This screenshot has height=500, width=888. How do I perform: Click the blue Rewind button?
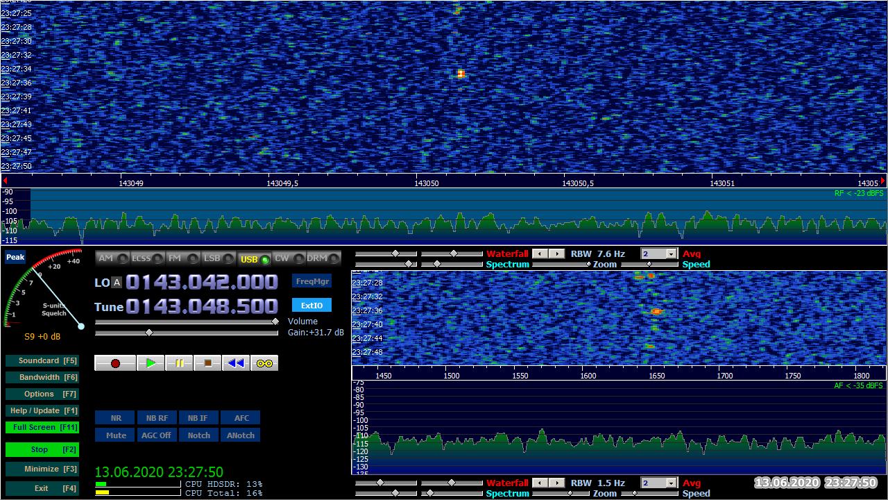pyautogui.click(x=236, y=363)
